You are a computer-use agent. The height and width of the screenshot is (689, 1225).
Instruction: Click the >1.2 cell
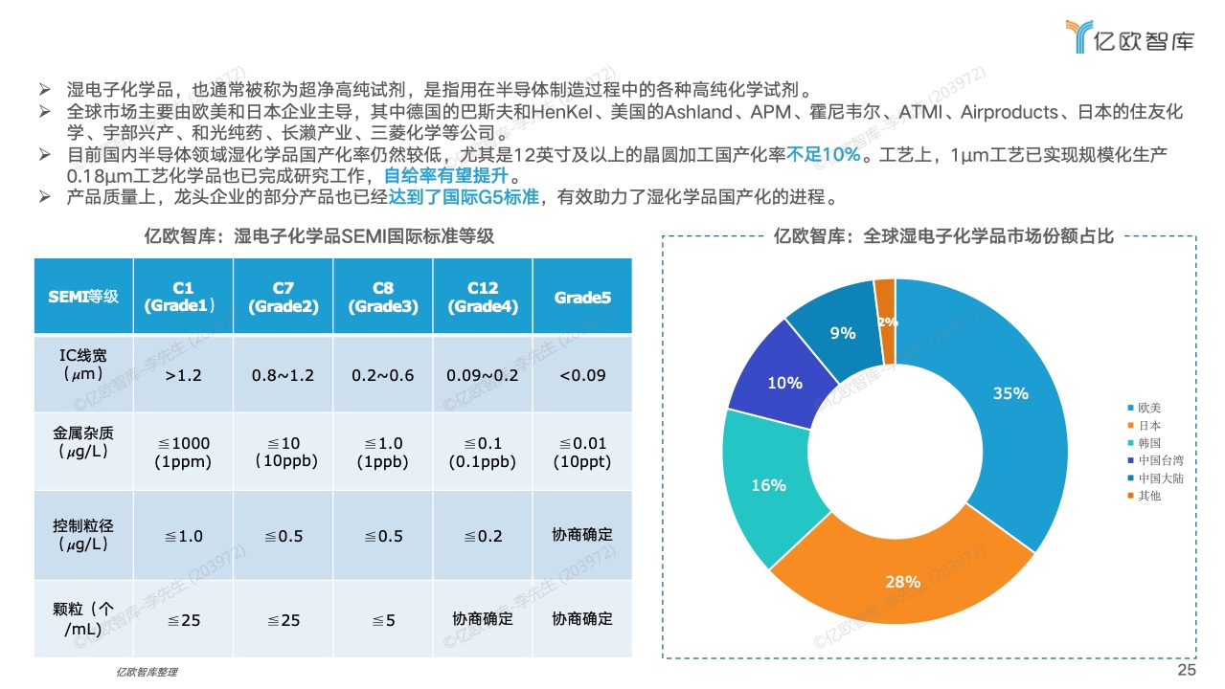[183, 374]
